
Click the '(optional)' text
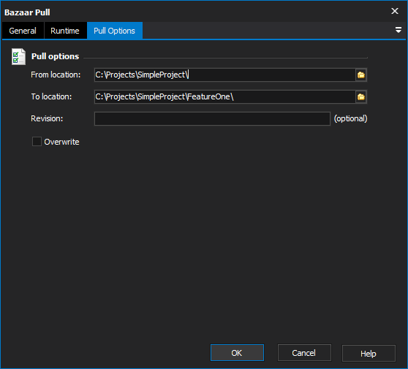pos(350,118)
